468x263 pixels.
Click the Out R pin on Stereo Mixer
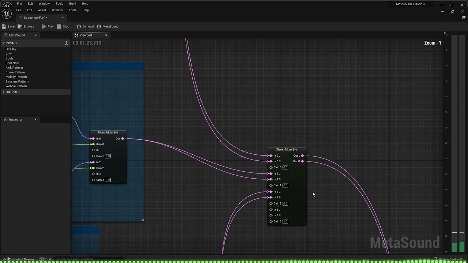tap(302, 161)
